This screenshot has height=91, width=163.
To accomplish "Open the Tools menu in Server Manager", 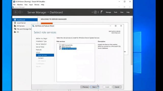I will (x=115, y=12).
